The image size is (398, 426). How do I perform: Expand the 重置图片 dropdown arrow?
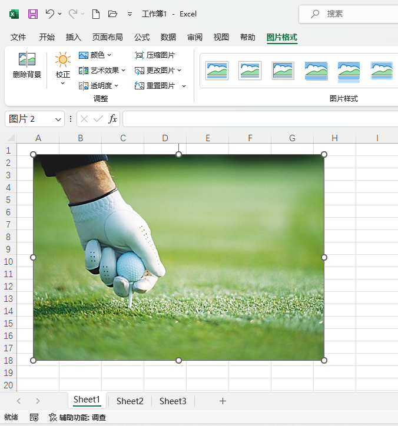pos(184,86)
